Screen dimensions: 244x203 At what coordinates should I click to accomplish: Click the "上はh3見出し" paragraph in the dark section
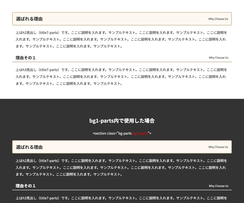click(x=121, y=198)
